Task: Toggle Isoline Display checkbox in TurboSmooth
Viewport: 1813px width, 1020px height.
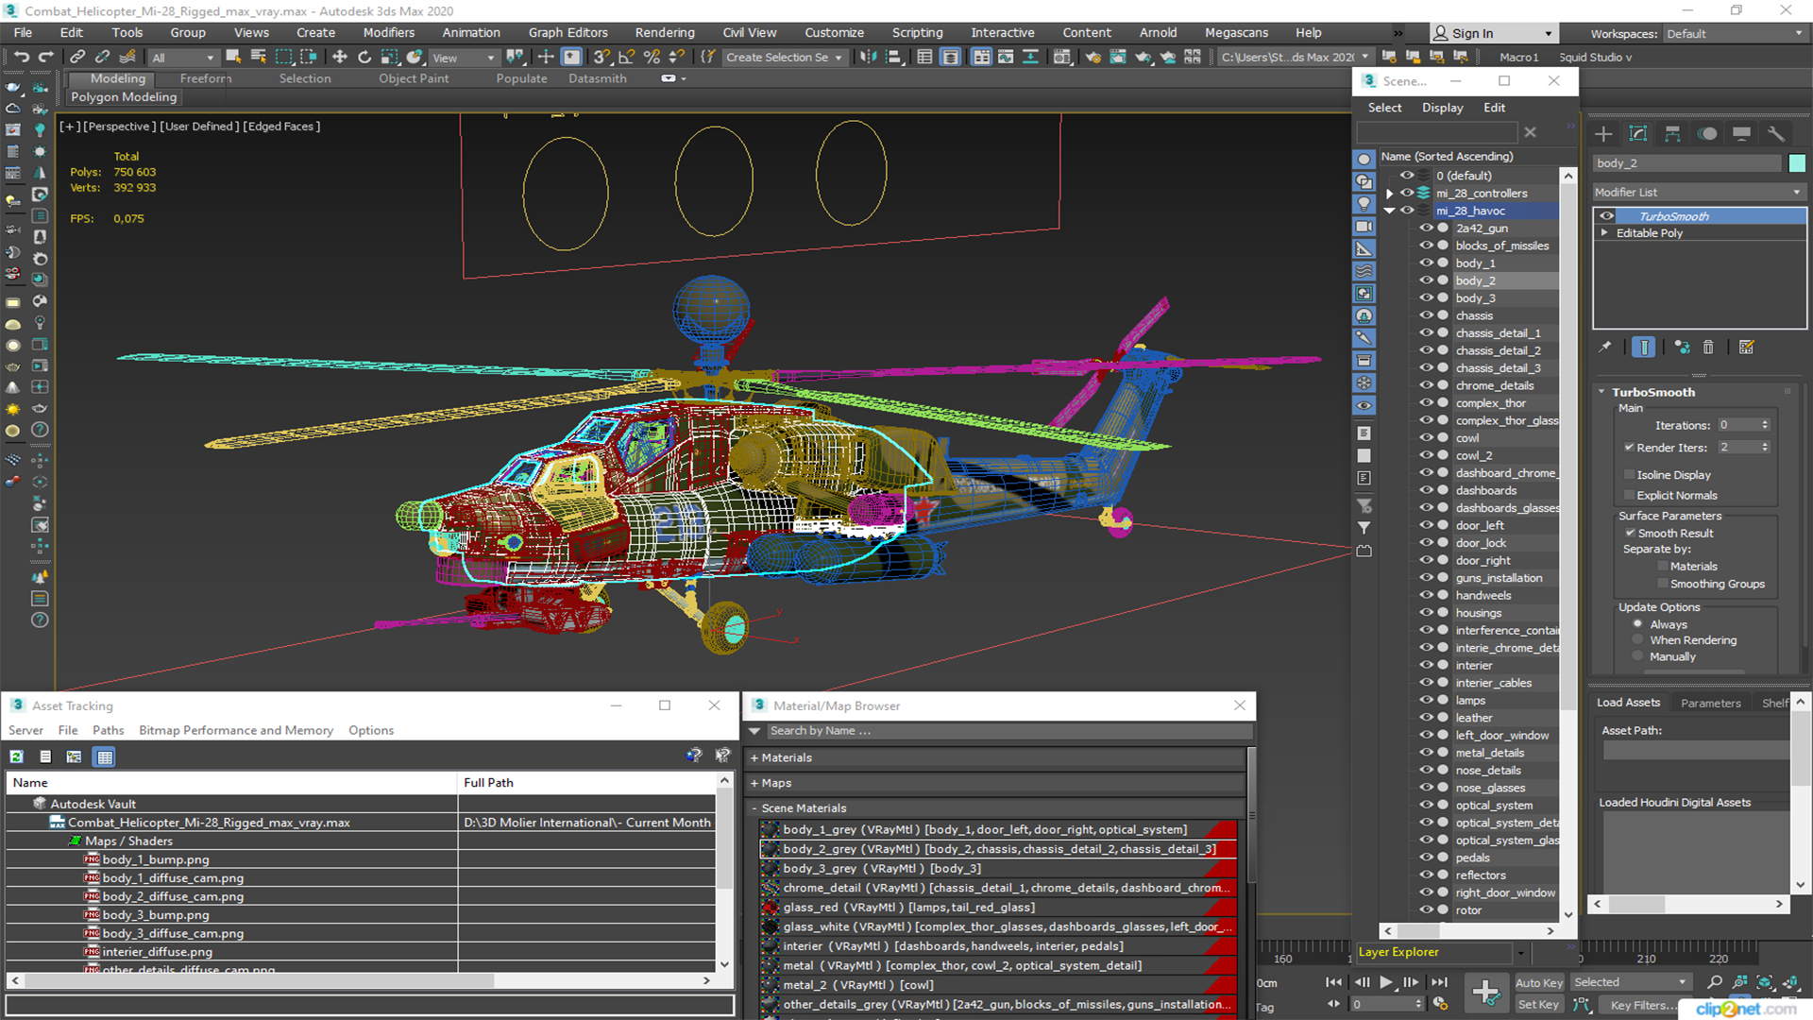Action: tap(1630, 474)
